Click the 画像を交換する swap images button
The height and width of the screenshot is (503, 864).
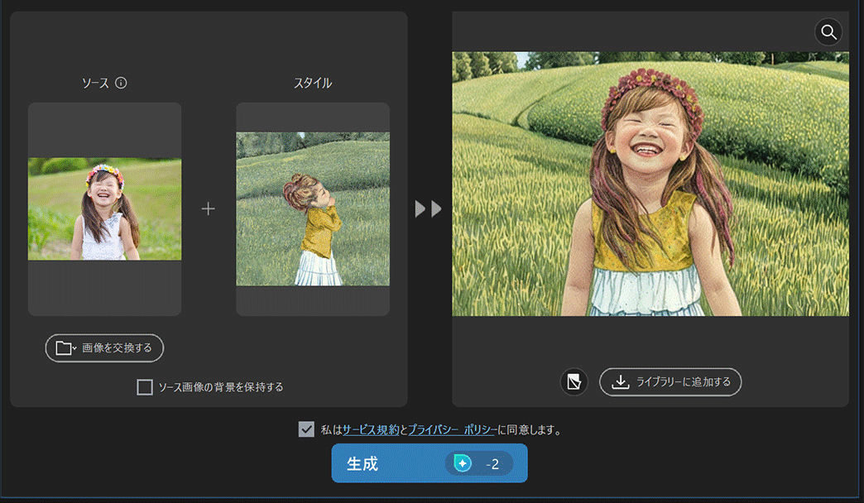click(x=103, y=348)
